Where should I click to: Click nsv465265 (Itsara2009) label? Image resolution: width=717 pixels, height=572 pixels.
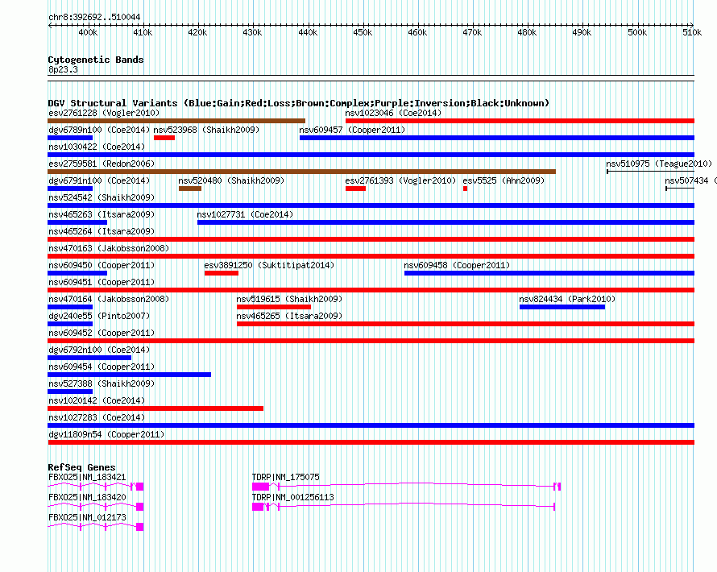[x=289, y=316]
